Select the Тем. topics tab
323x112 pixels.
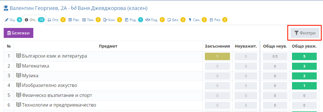91,20
